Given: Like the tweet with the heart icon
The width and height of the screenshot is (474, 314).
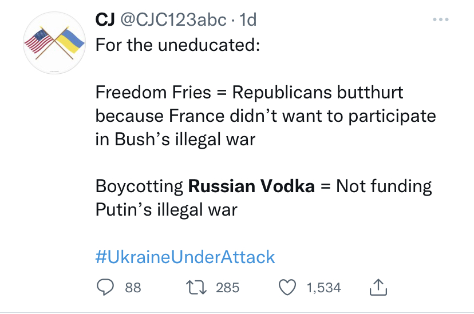Looking at the screenshot, I should [289, 288].
